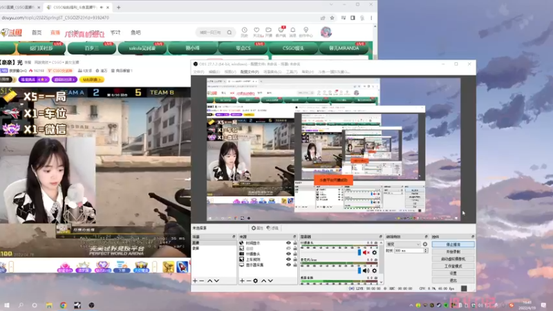
Task: Click the Properties gear button above the scenes
Action: [257, 228]
